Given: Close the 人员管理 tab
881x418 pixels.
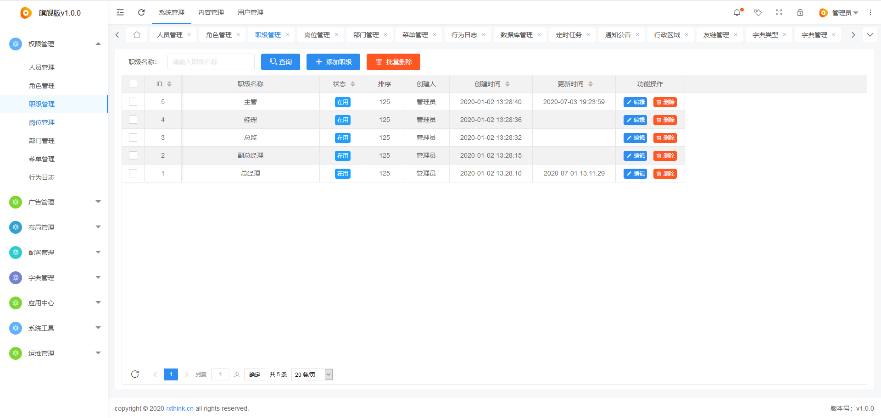Looking at the screenshot, I should click(189, 35).
